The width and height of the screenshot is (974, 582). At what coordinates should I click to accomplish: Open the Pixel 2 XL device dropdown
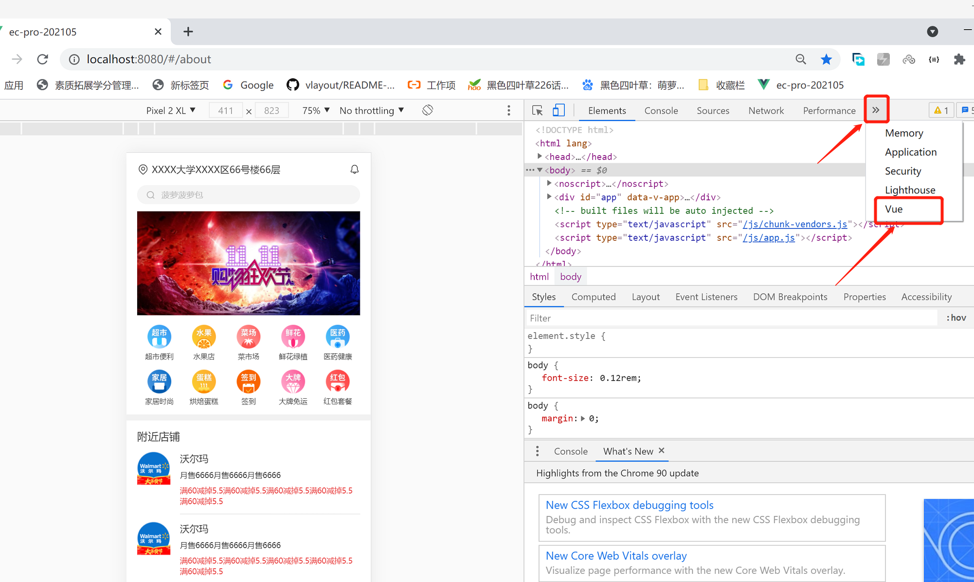click(x=171, y=110)
